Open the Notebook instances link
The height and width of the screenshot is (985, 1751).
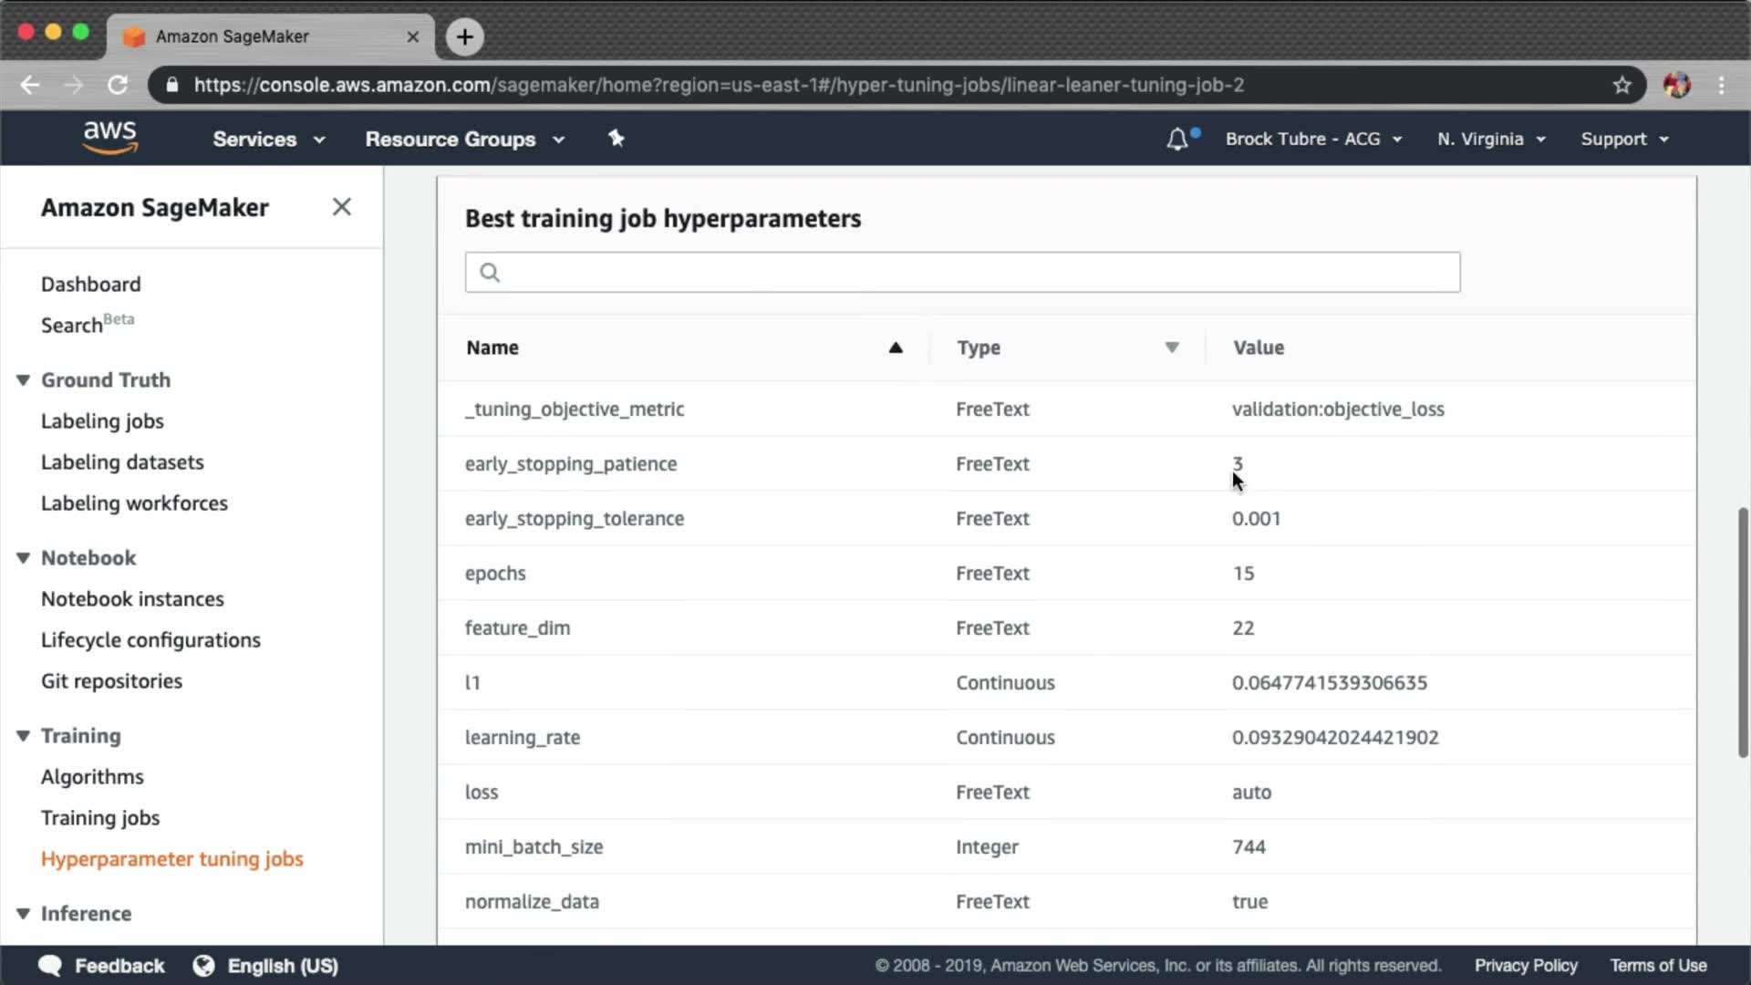click(x=132, y=599)
